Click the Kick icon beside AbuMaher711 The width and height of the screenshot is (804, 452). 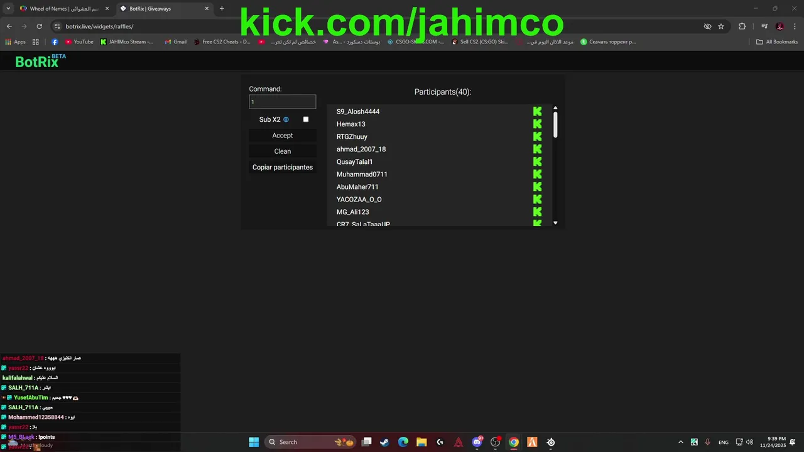click(x=537, y=186)
